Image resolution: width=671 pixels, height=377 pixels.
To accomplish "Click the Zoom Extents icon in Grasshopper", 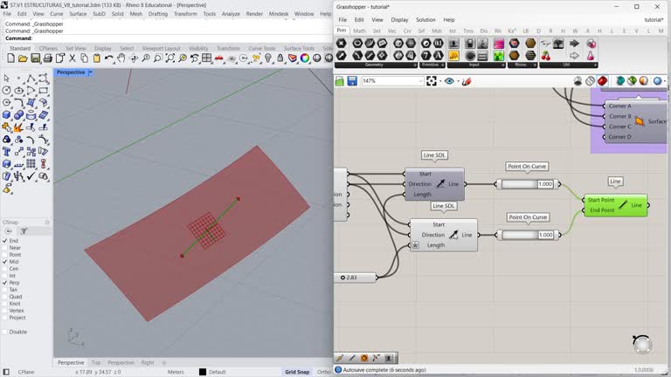I will coord(432,81).
